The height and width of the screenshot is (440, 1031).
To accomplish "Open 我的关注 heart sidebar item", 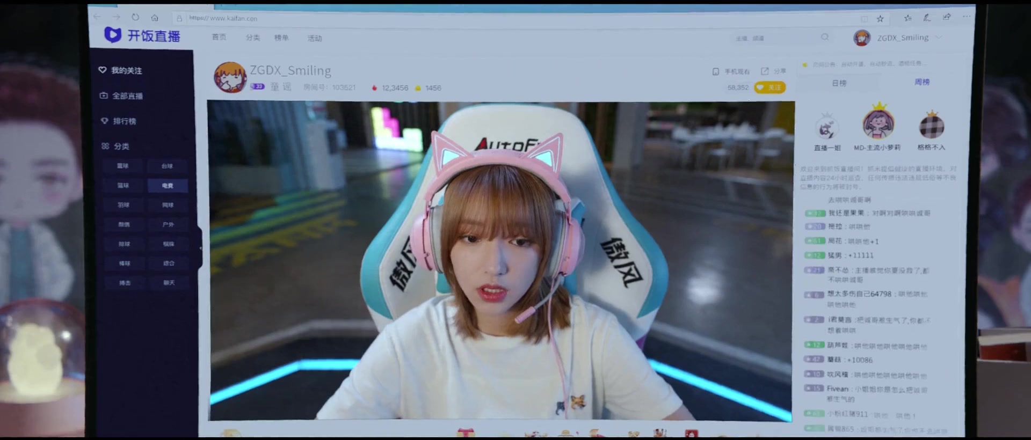I will (120, 70).
